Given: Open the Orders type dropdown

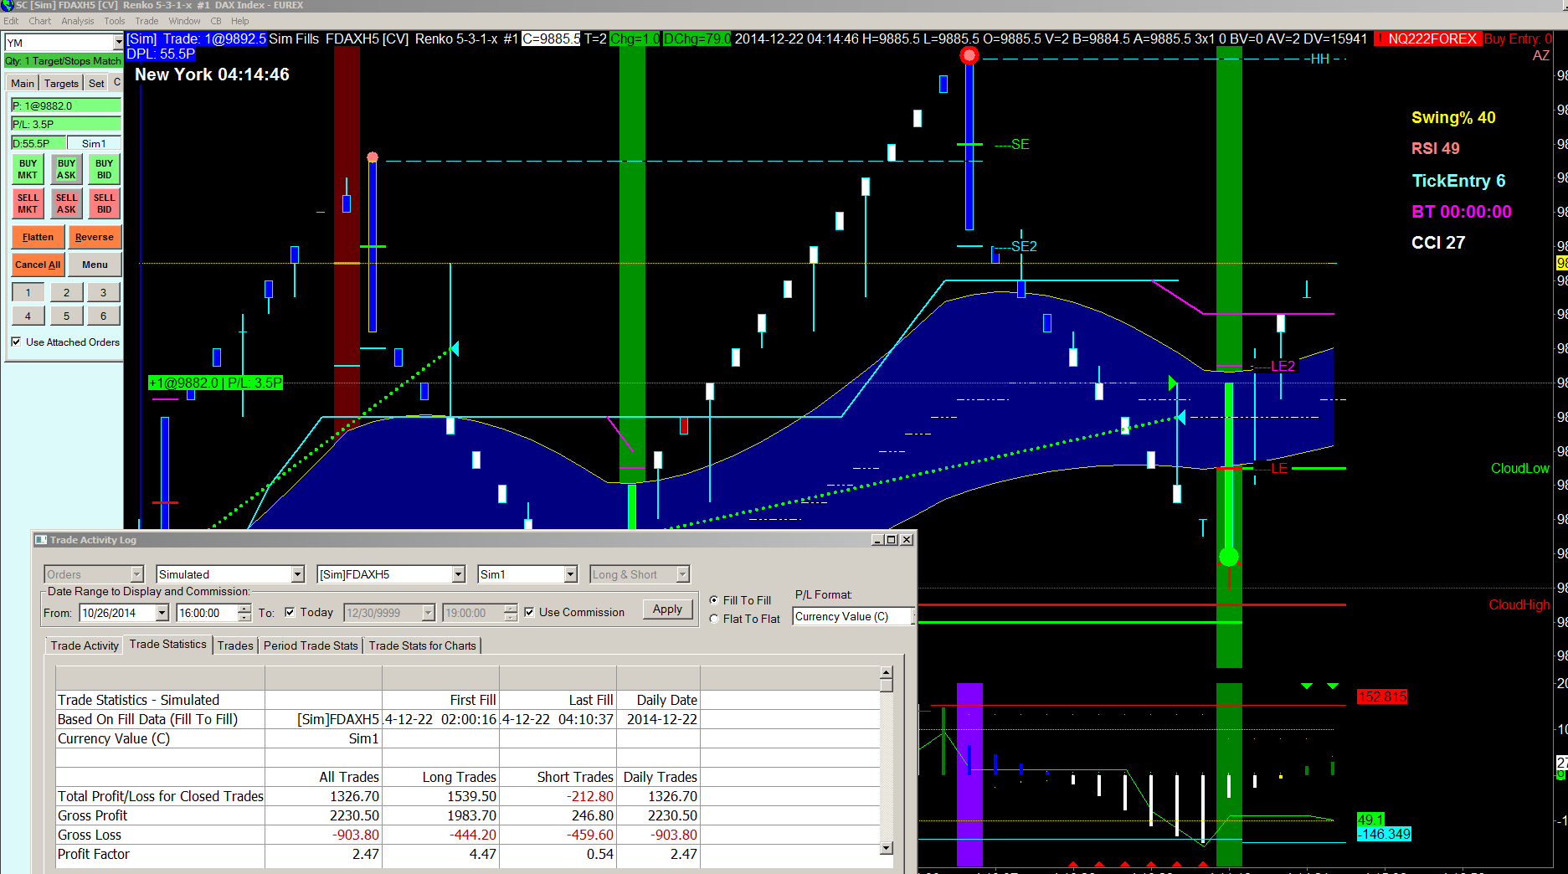Looking at the screenshot, I should coord(137,574).
